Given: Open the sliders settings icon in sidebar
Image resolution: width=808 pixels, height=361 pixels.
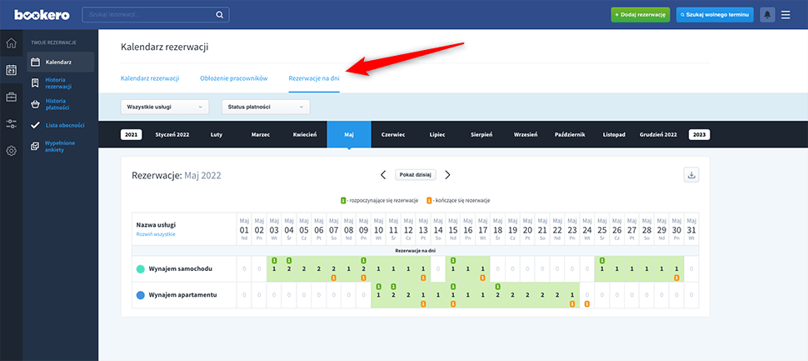Looking at the screenshot, I should (x=12, y=123).
